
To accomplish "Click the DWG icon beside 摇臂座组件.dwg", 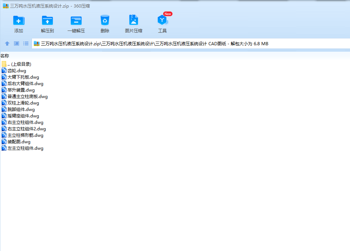I will 4,116.
